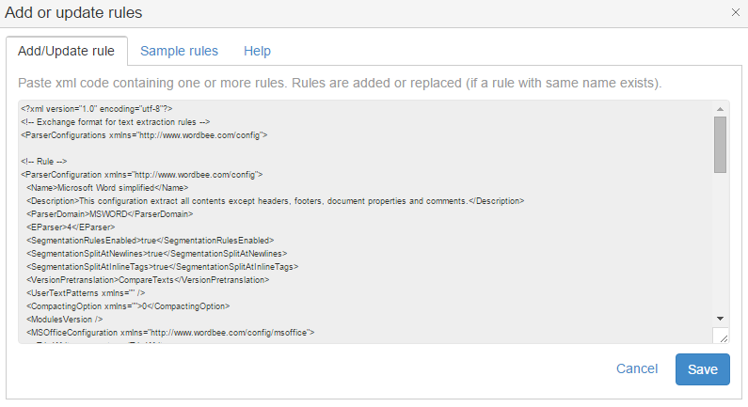Image resolution: width=748 pixels, height=407 pixels.
Task: Click the ParserDomain MSWORD line
Action: [x=113, y=214]
